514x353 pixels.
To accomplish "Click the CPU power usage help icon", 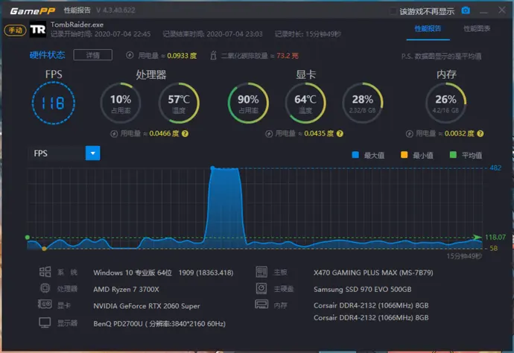I will click(185, 134).
